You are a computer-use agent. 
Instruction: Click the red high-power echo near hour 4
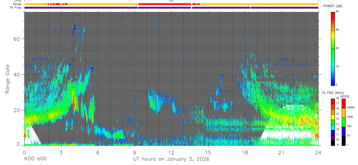[75, 102]
